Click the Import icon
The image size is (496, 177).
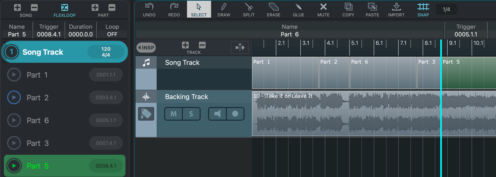396,9
